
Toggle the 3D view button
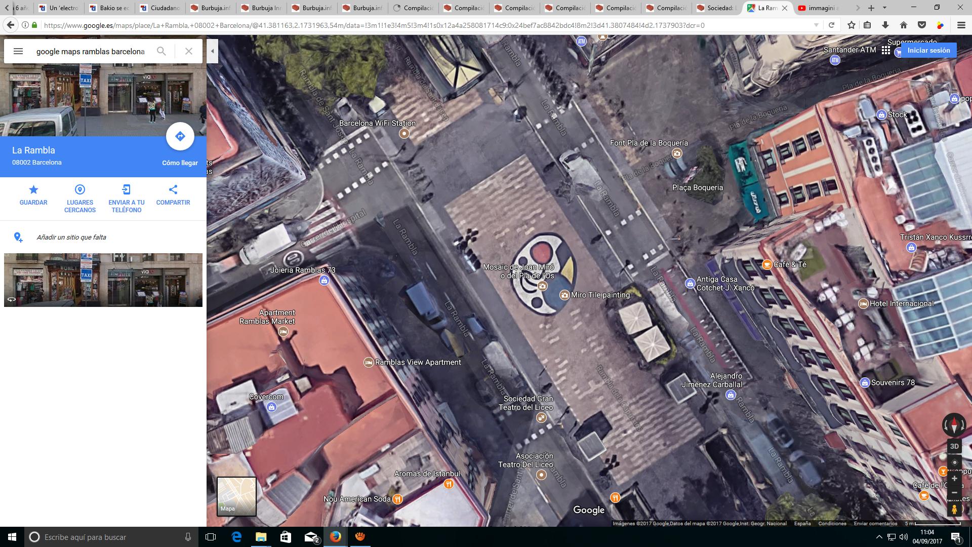[954, 446]
